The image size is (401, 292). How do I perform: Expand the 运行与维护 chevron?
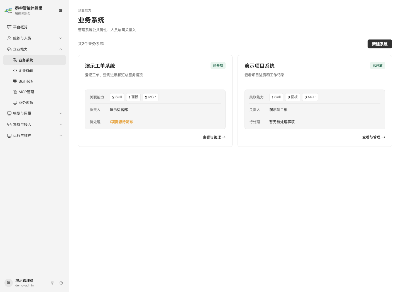click(x=61, y=135)
